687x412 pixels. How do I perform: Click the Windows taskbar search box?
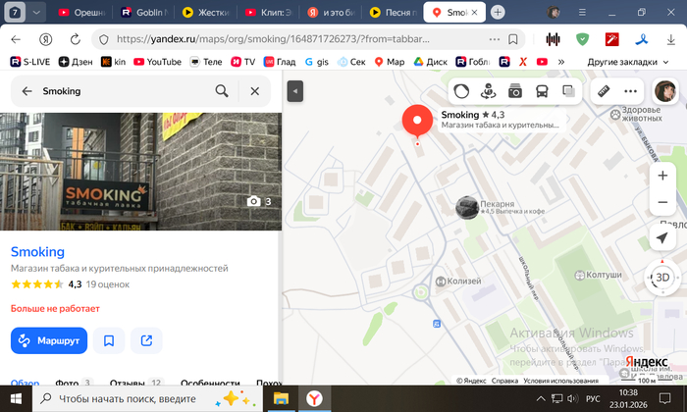tap(128, 398)
